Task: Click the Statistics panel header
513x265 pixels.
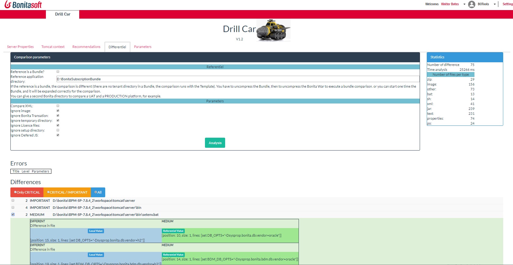Action: (465, 57)
